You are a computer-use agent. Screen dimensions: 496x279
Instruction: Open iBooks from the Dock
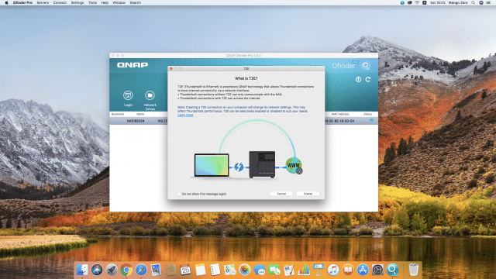(348, 270)
